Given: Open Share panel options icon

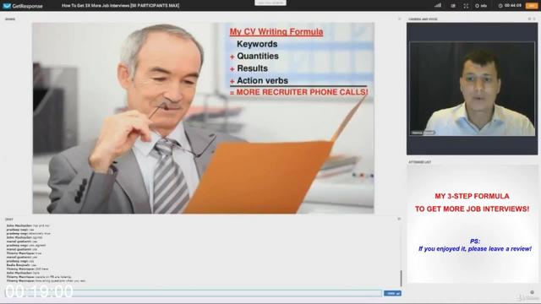Looking at the screenshot, I should pyautogui.click(x=399, y=19).
